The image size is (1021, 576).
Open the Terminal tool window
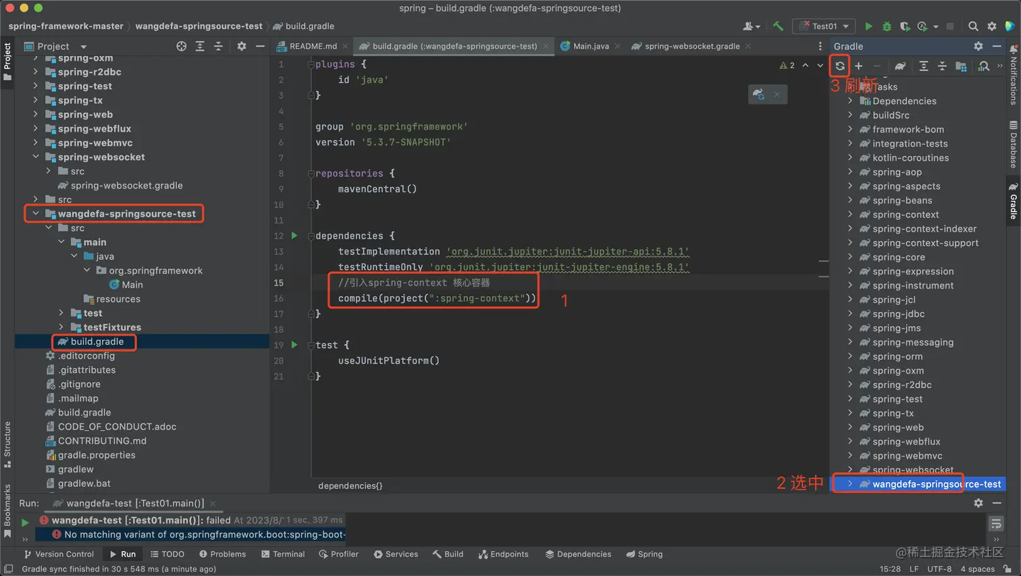click(283, 554)
